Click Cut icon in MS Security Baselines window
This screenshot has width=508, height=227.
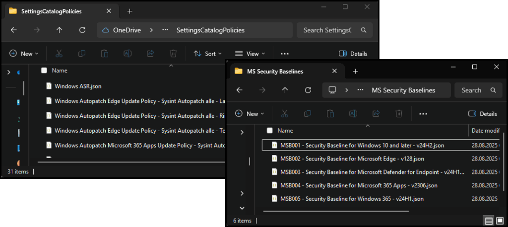284,113
